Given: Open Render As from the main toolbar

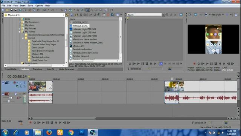Looking at the screenshot, I should point(20,10).
